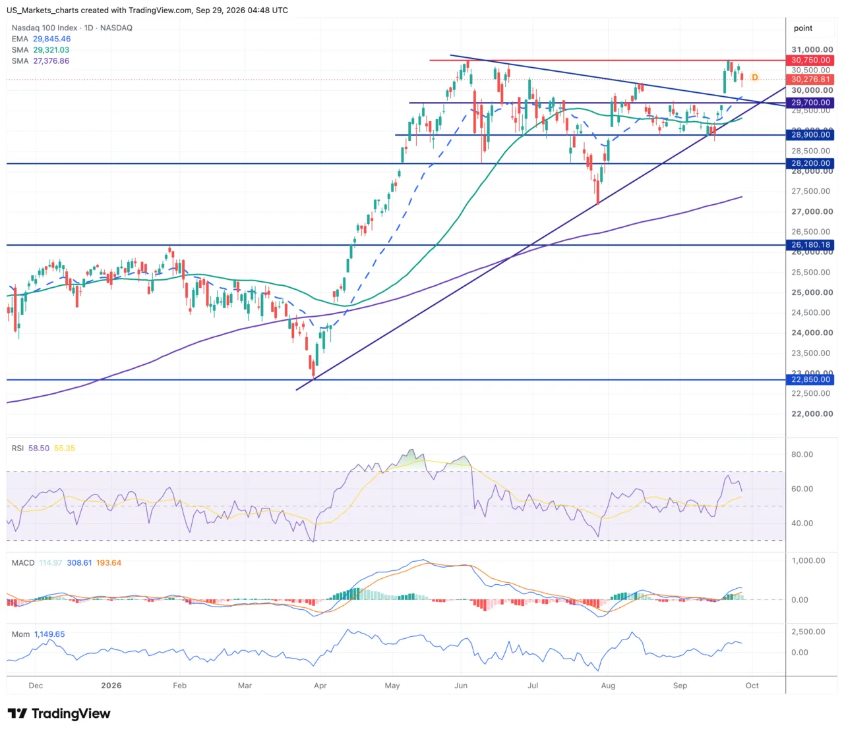Click the 27,000.00 price axis tick
Screen dimensions: 844x733
coord(812,211)
